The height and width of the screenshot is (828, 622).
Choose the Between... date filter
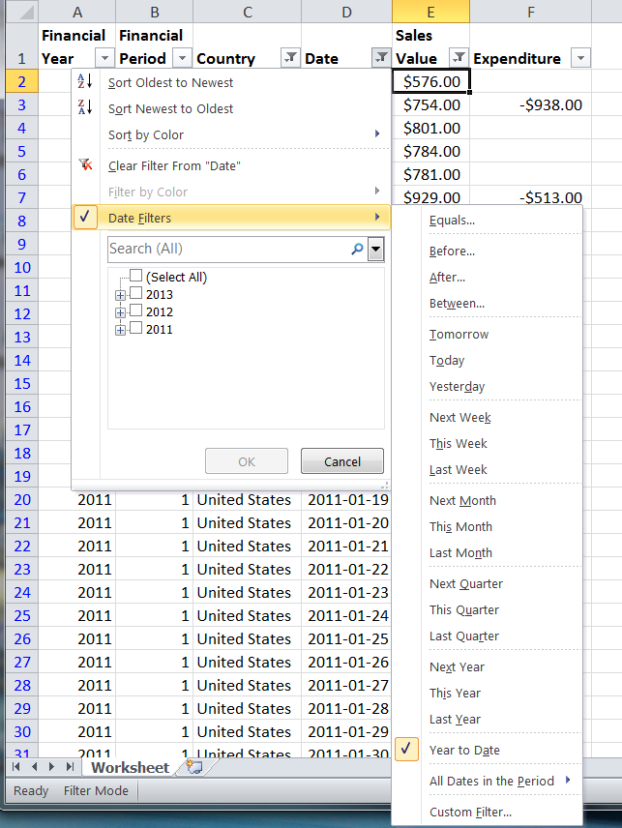pos(457,303)
